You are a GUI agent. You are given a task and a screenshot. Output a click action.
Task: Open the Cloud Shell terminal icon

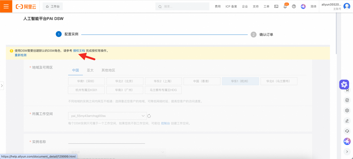coord(276,7)
